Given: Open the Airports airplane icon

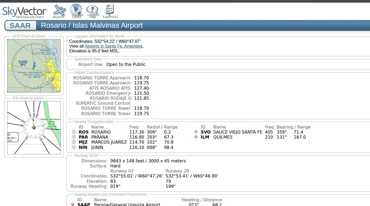Looking at the screenshot, I should pos(59,10).
